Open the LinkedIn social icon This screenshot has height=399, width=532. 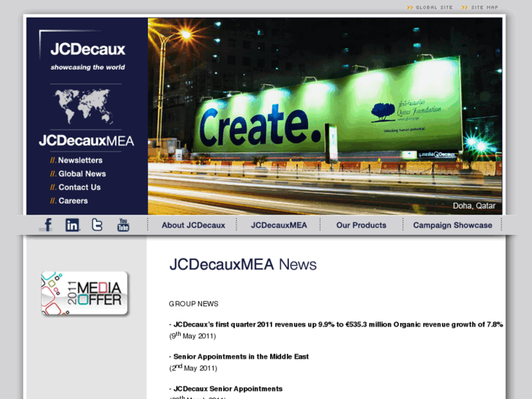(72, 225)
